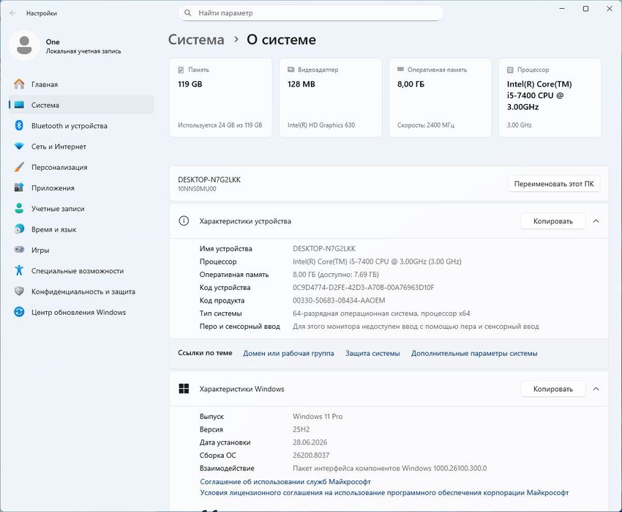The width and height of the screenshot is (622, 512).
Task: Click the One user avatar
Action: point(25,45)
